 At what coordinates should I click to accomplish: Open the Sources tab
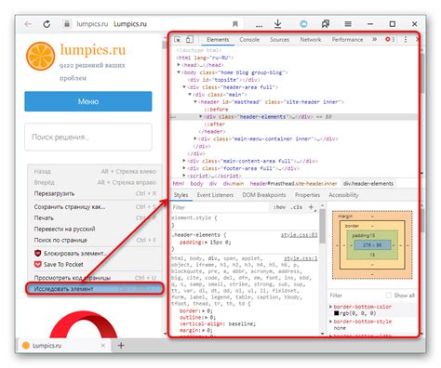279,40
